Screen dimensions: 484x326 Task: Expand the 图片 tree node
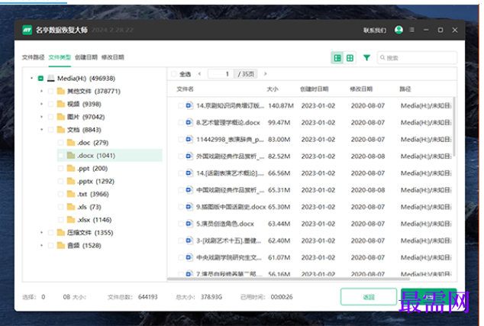click(41, 117)
